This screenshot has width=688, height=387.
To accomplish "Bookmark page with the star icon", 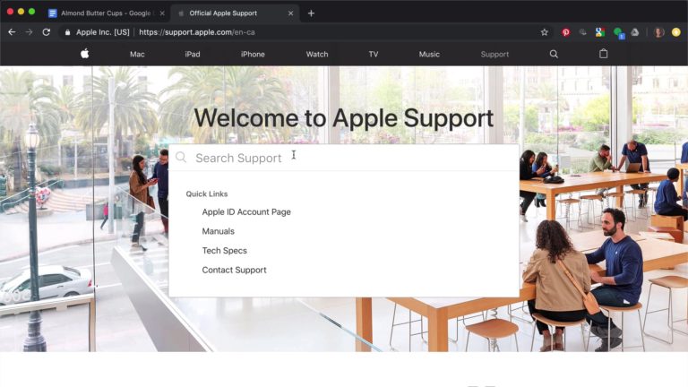I will tap(545, 32).
